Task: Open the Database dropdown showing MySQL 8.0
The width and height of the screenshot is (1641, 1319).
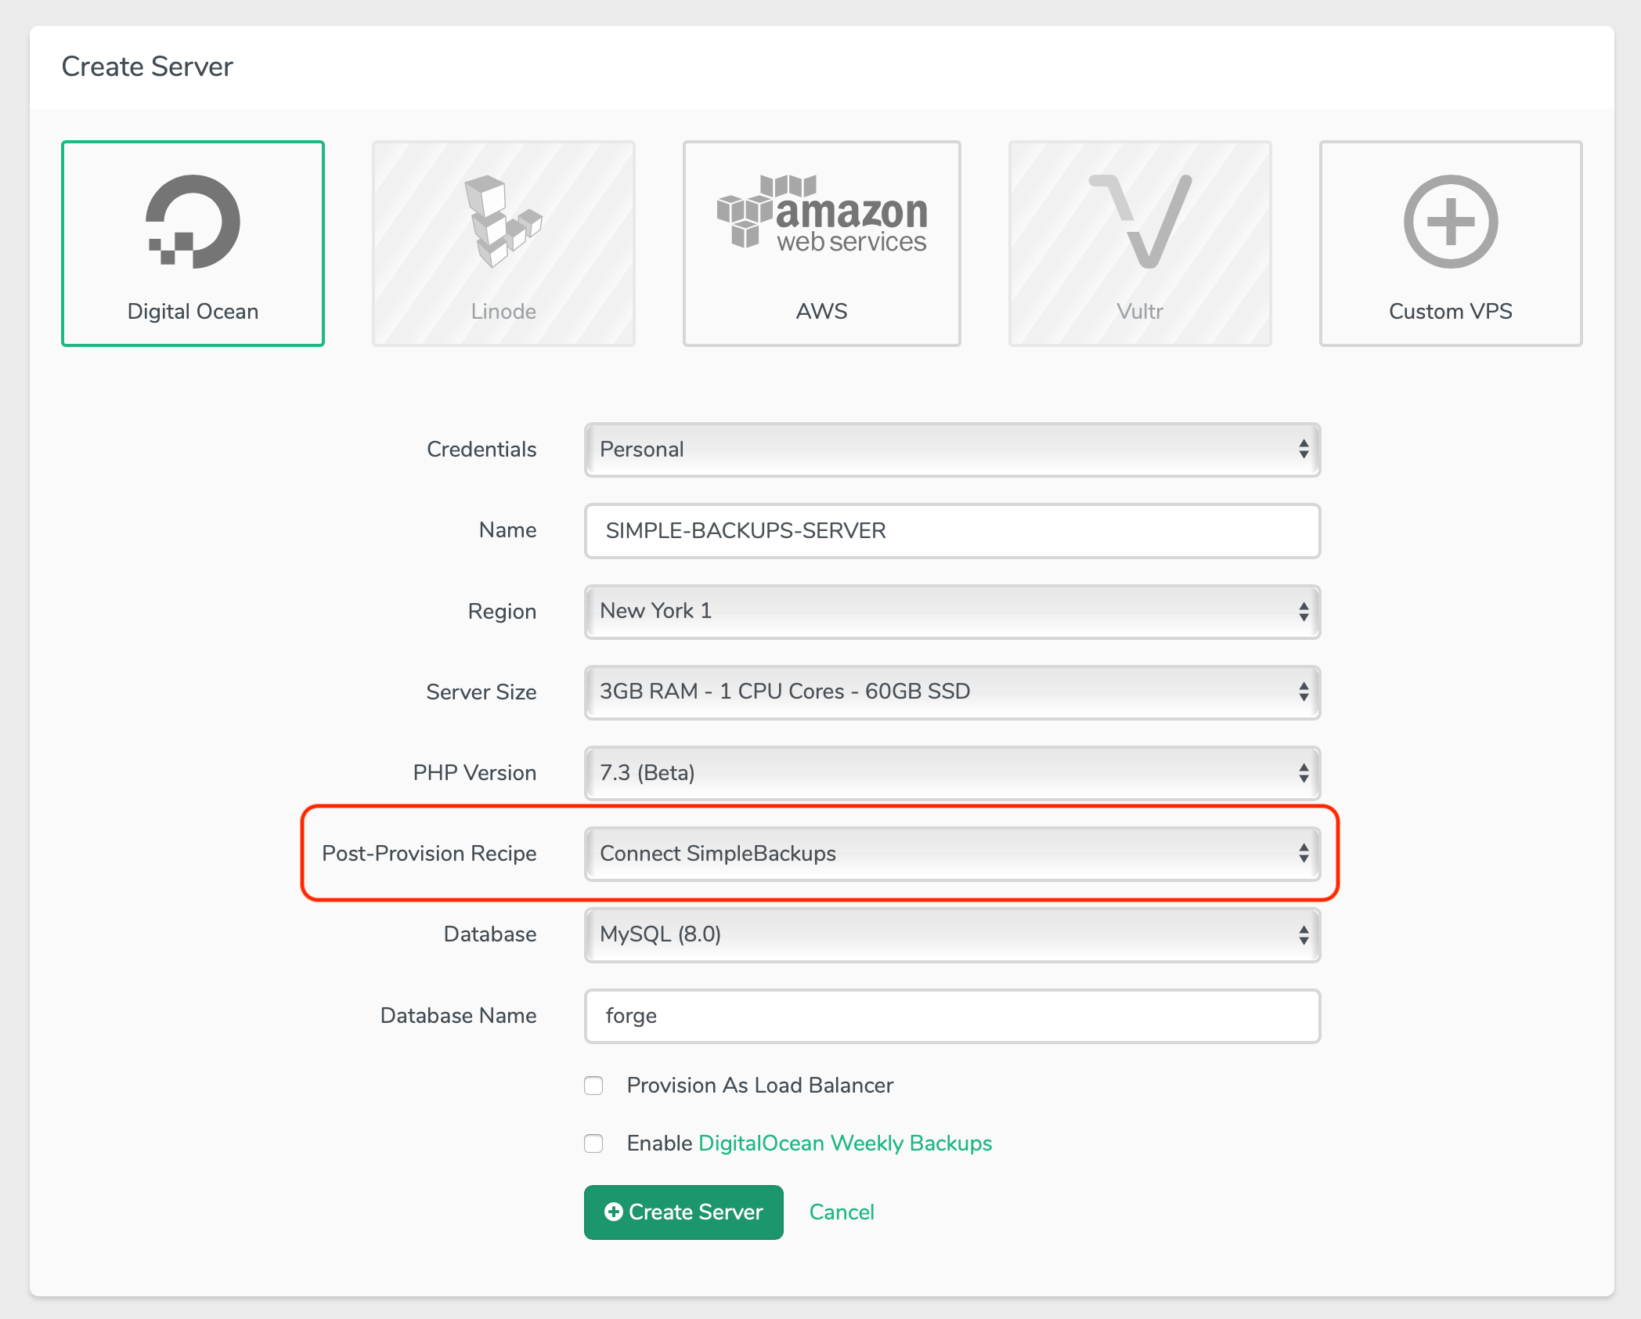Action: (951, 934)
